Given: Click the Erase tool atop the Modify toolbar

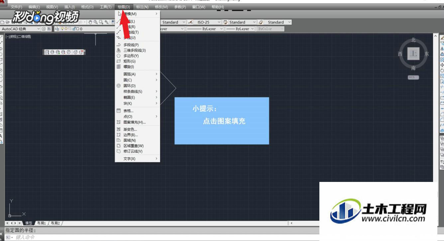Looking at the screenshot, I should tap(442, 38).
